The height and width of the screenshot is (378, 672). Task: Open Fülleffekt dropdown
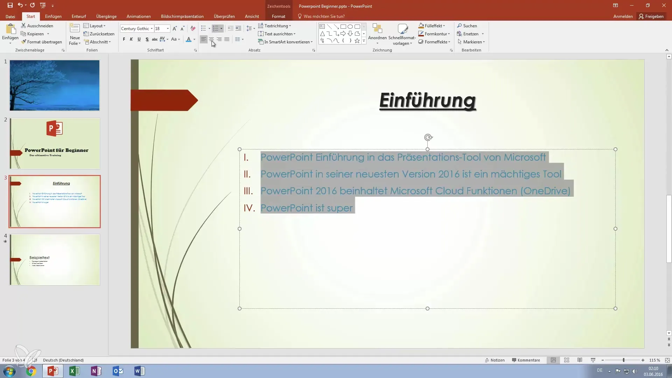tap(432, 26)
